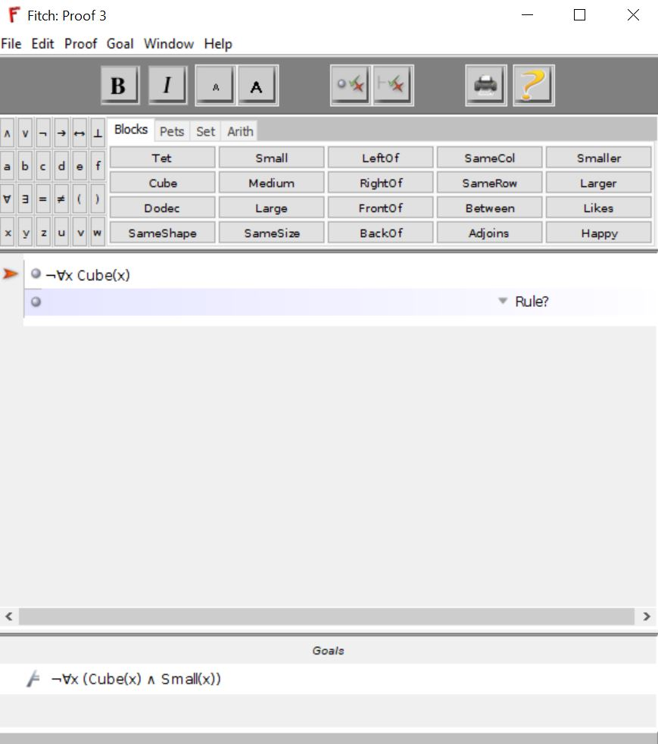Insert the Tet predicate
The image size is (658, 744).
coord(162,158)
